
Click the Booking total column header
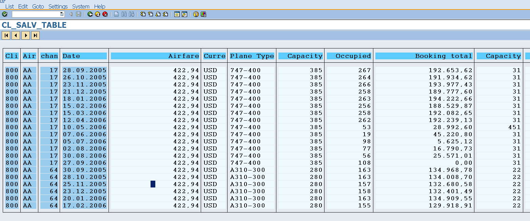pyautogui.click(x=424, y=56)
